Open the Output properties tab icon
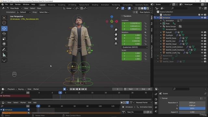 156,103
